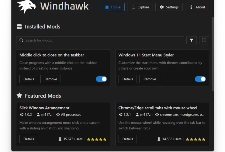Click target icon beside chrome.exe, msedge.exe
This screenshot has width=225, height=152.
coord(157,115)
